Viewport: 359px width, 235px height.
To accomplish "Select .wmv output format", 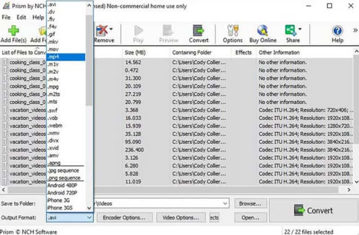I will pyautogui.click(x=66, y=133).
